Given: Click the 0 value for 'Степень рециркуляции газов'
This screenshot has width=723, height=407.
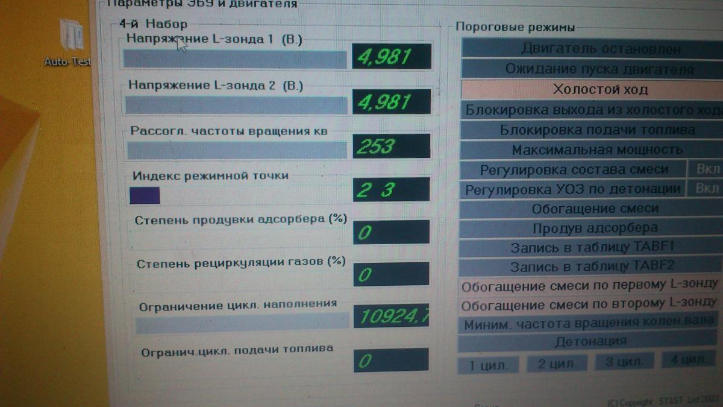Looking at the screenshot, I should (391, 274).
